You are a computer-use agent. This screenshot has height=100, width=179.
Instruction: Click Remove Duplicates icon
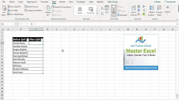tap(139, 10)
